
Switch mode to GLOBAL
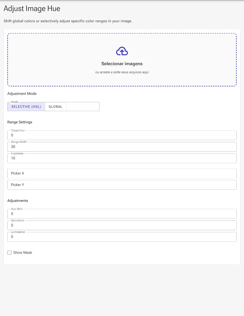coord(56,107)
